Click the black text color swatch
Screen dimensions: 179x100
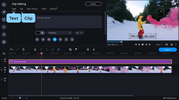[x=38, y=33]
